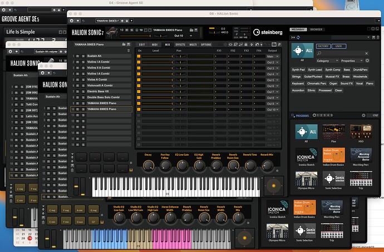Click the lightning bolt icon in toolbar
This screenshot has width=384, height=252.
coord(252,45)
